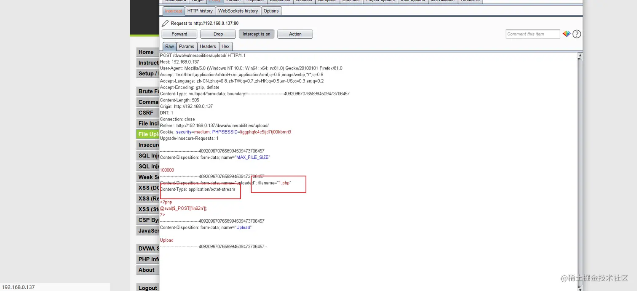Click the PHPSESSID cookie value
Screen dimensions: 637x291
click(265, 132)
